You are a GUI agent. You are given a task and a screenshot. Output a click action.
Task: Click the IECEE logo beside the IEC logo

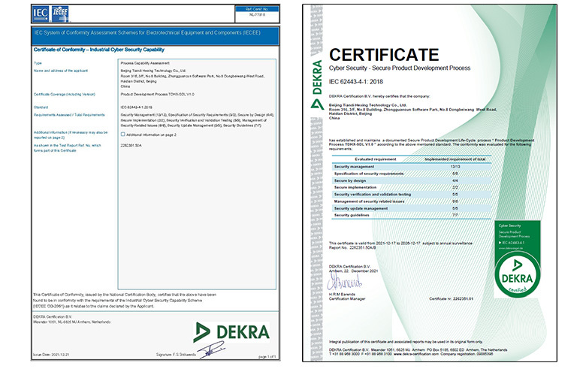[x=60, y=14]
